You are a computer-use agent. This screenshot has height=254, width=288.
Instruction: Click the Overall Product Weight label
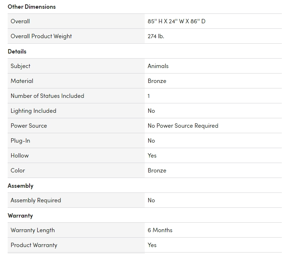coord(41,36)
